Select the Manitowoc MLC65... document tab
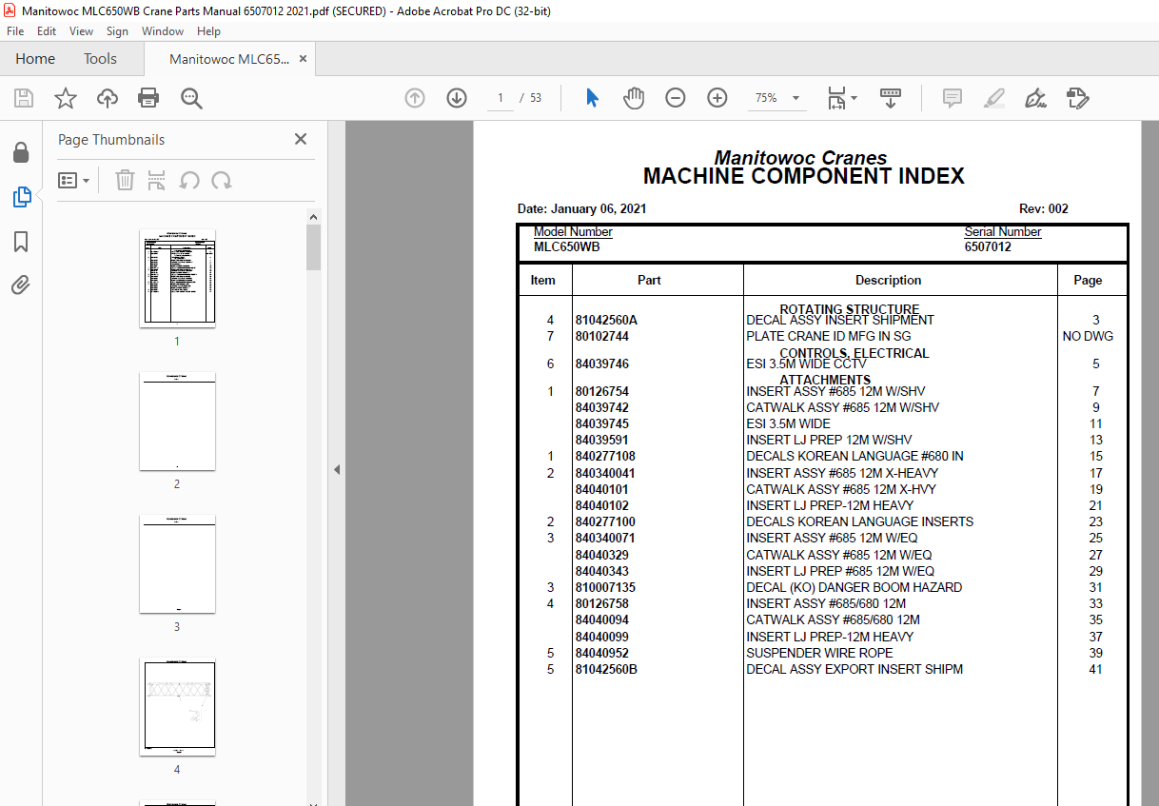 click(x=228, y=59)
